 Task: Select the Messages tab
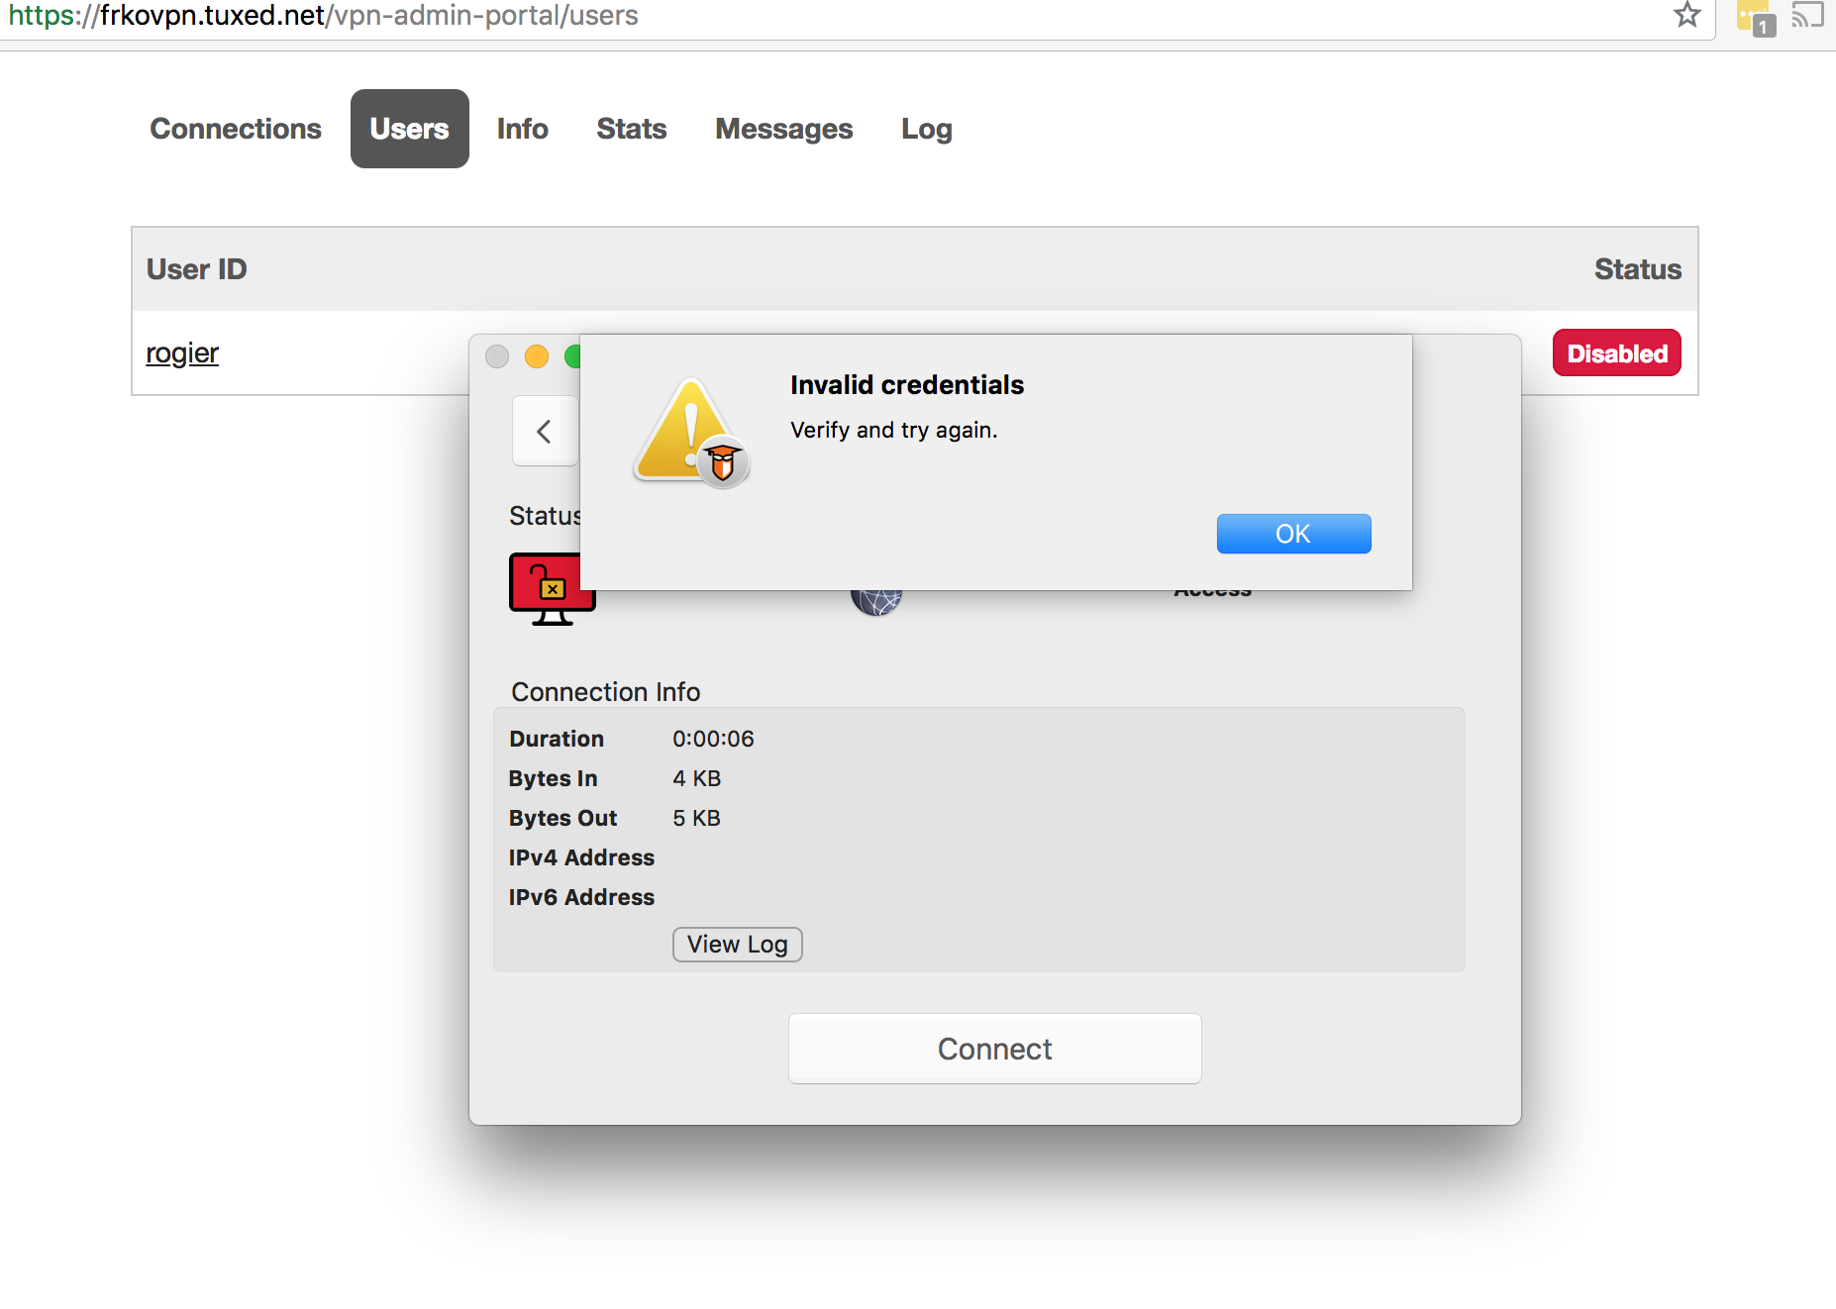tap(783, 129)
